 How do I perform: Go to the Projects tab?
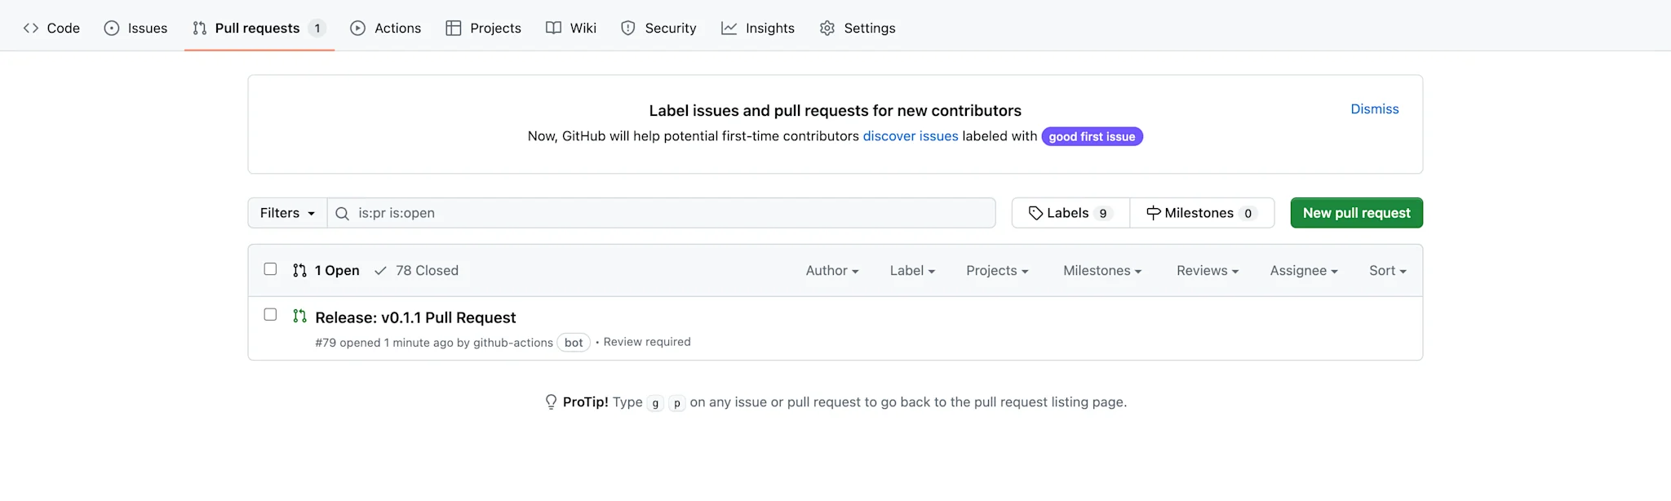[483, 28]
